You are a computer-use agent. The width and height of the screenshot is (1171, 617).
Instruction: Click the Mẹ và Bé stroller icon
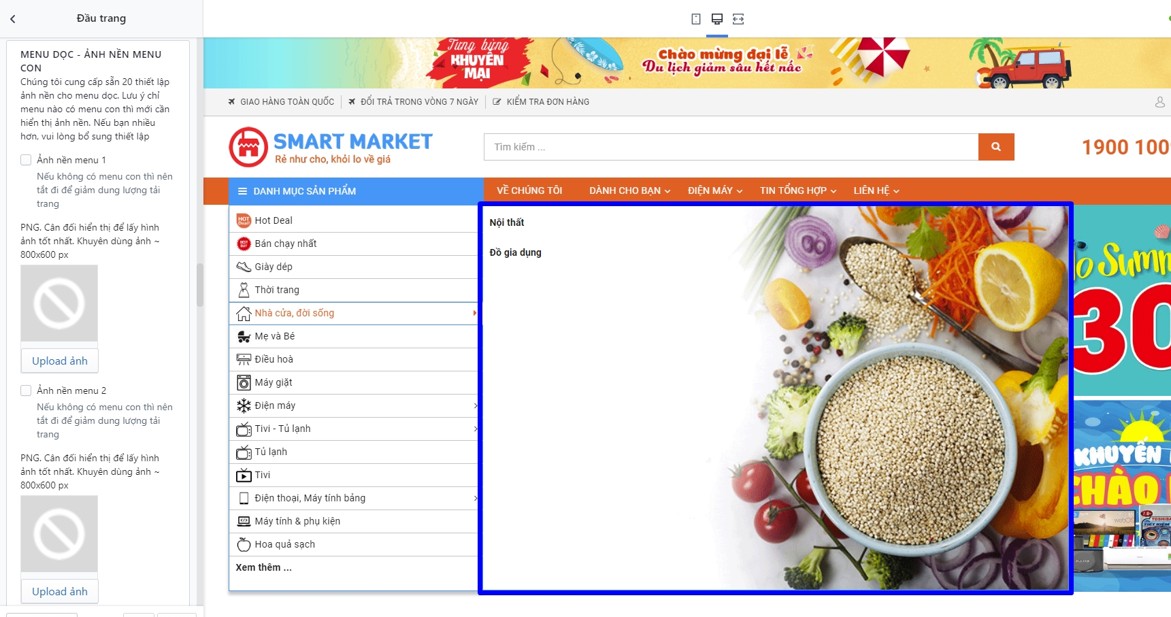244,336
